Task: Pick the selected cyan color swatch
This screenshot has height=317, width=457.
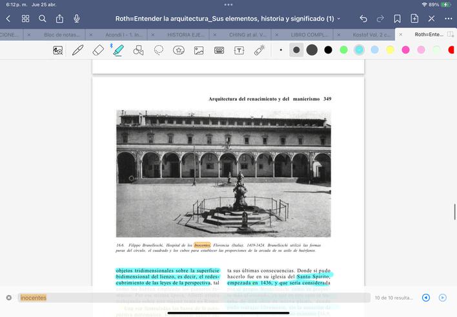Action: tap(359, 50)
